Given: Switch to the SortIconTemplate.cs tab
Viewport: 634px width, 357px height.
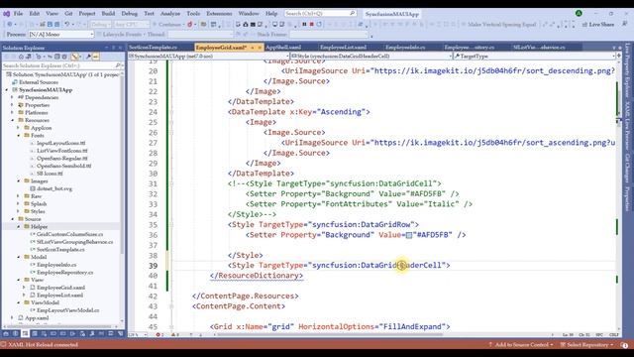Looking at the screenshot, I should 153,48.
